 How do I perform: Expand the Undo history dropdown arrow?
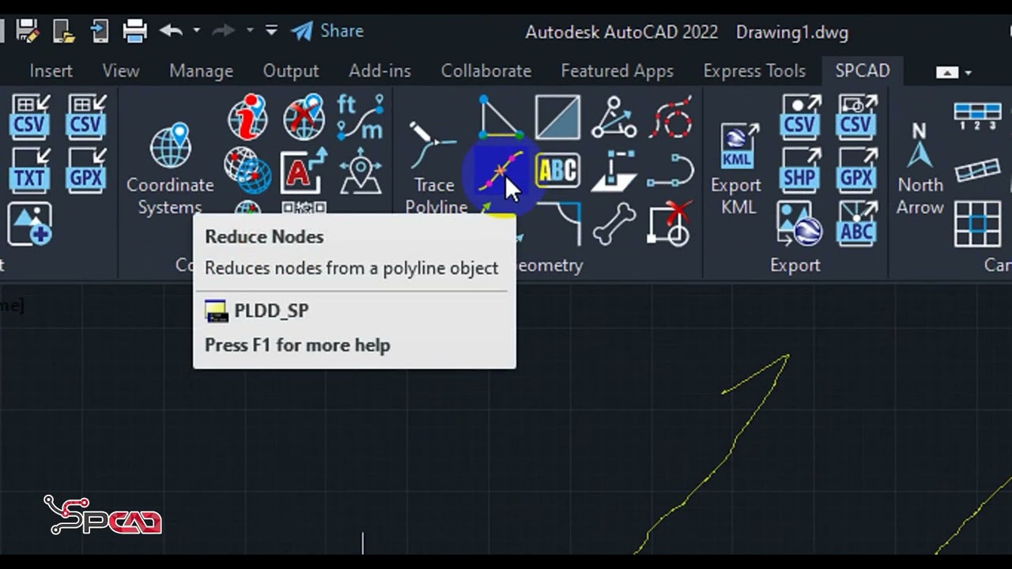tap(196, 31)
